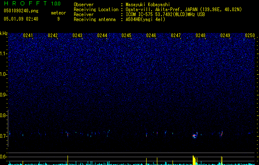Click the kHz axis unit label

(4, 33)
